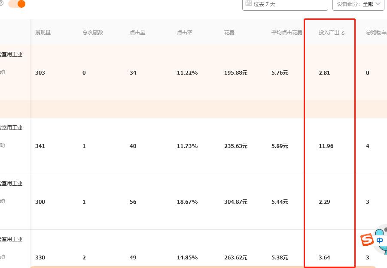This screenshot has height=268, width=387.
Task: Open the first 工业 product link
Action: pyautogui.click(x=11, y=54)
